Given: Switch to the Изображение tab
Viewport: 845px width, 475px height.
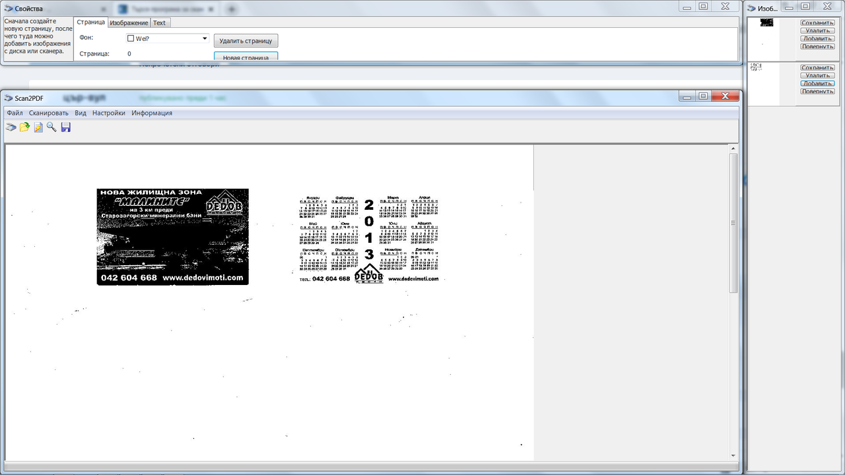Looking at the screenshot, I should 129,23.
